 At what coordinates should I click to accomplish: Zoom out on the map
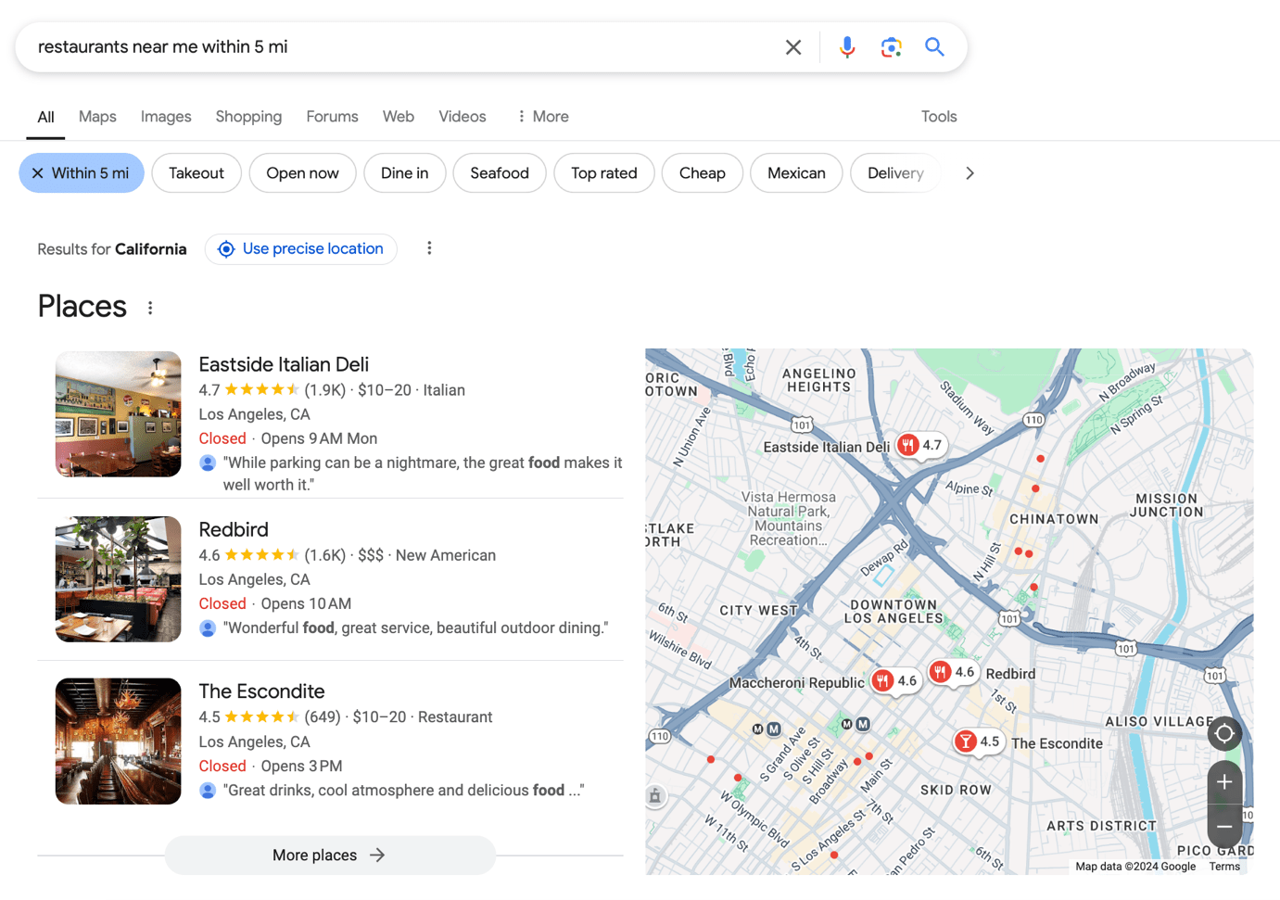[x=1224, y=826]
